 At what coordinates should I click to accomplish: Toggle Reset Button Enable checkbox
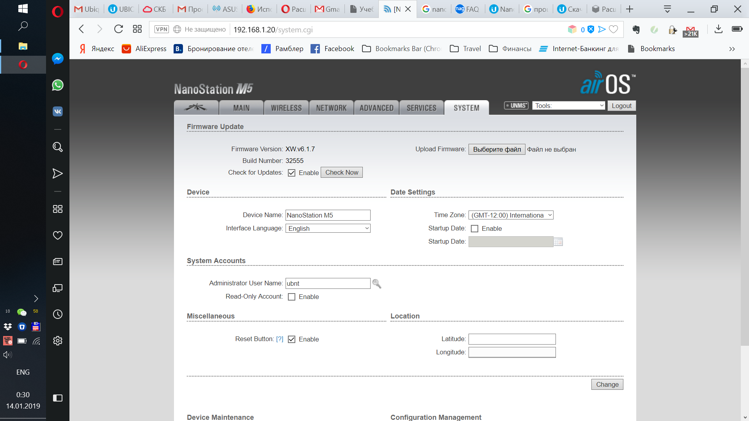click(x=291, y=339)
